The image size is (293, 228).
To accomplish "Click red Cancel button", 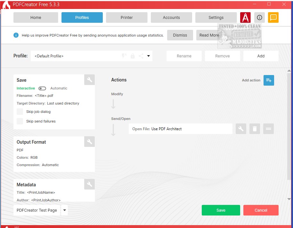I will point(261,210).
